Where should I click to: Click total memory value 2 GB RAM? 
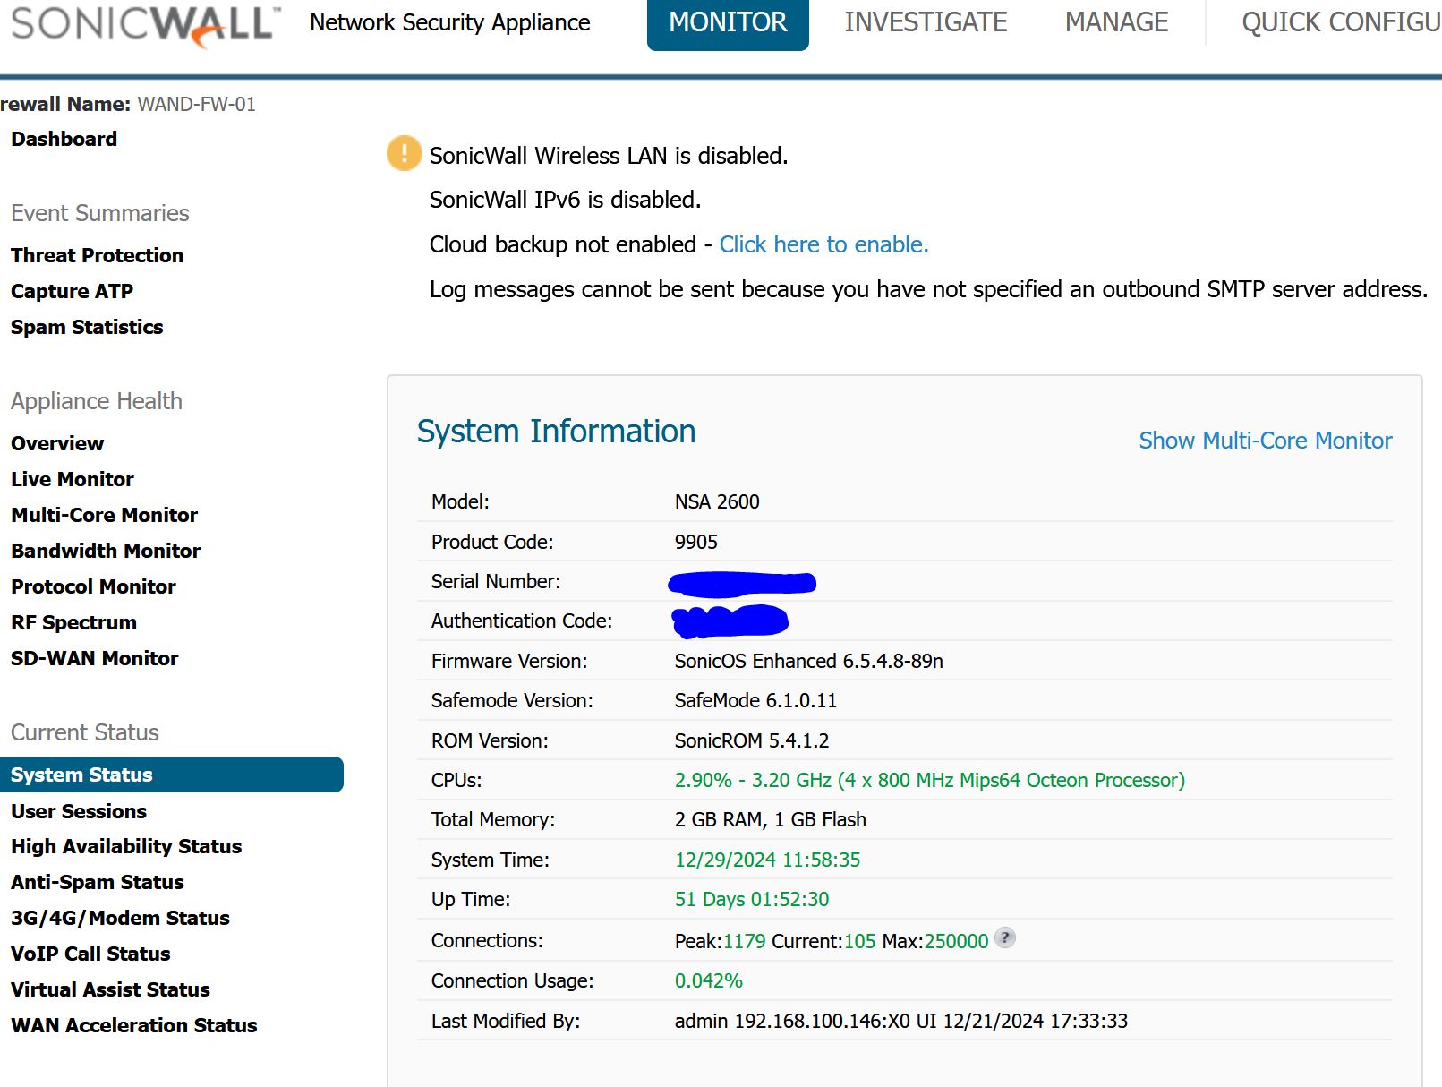coord(771,819)
